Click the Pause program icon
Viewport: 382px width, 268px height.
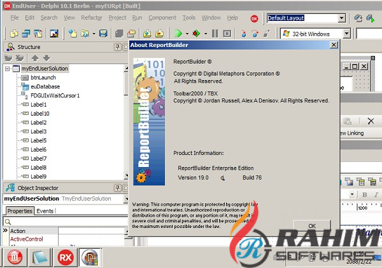[215, 33]
